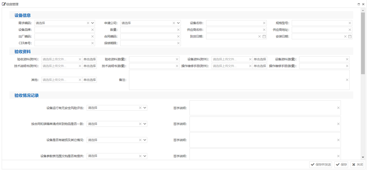Clear the 设备名称 field with X icon

(264, 23)
